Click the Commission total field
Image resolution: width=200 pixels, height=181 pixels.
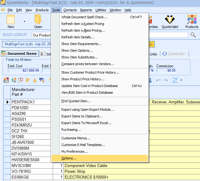pos(166,70)
